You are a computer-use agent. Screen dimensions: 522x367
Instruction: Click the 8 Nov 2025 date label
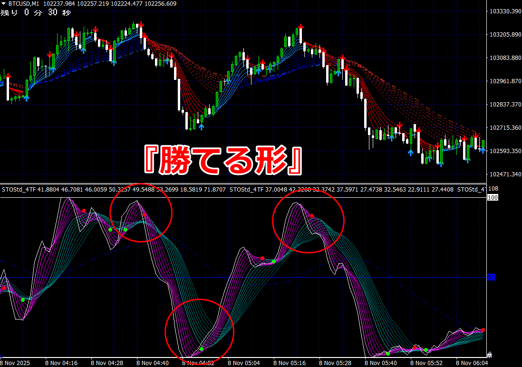15,363
